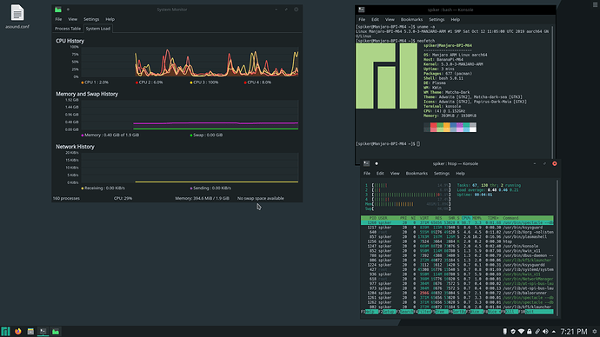Viewport: 600px width, 337px height.
Task: Open desktop toolbox menu in top-right corner
Action: [x=595, y=4]
